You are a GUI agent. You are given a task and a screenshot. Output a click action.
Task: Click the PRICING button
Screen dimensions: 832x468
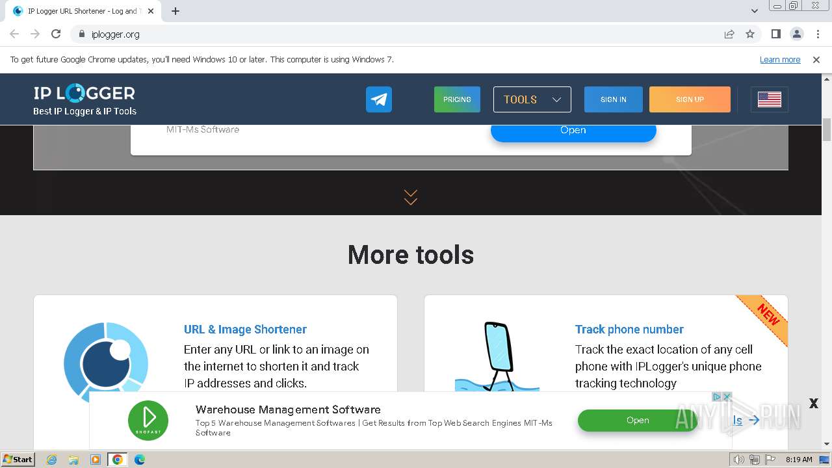[x=457, y=99]
